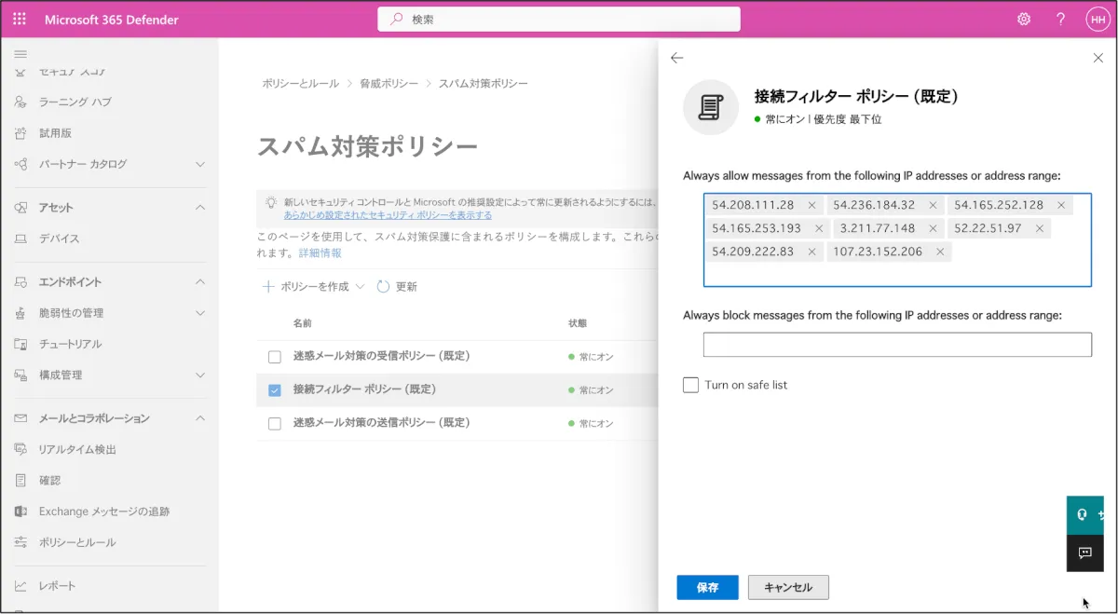Open the feedback chat icon
Screen dimensions: 1118x614
(x=1084, y=553)
